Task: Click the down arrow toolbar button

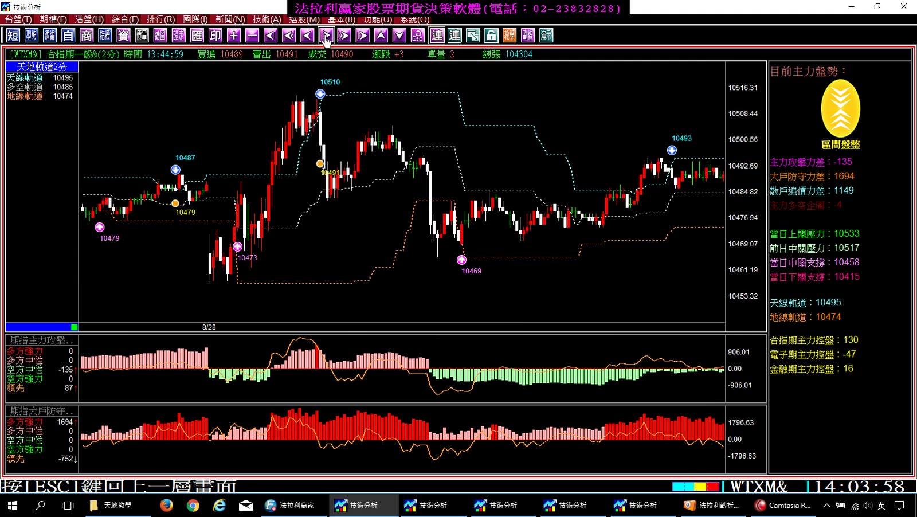Action: pos(399,36)
